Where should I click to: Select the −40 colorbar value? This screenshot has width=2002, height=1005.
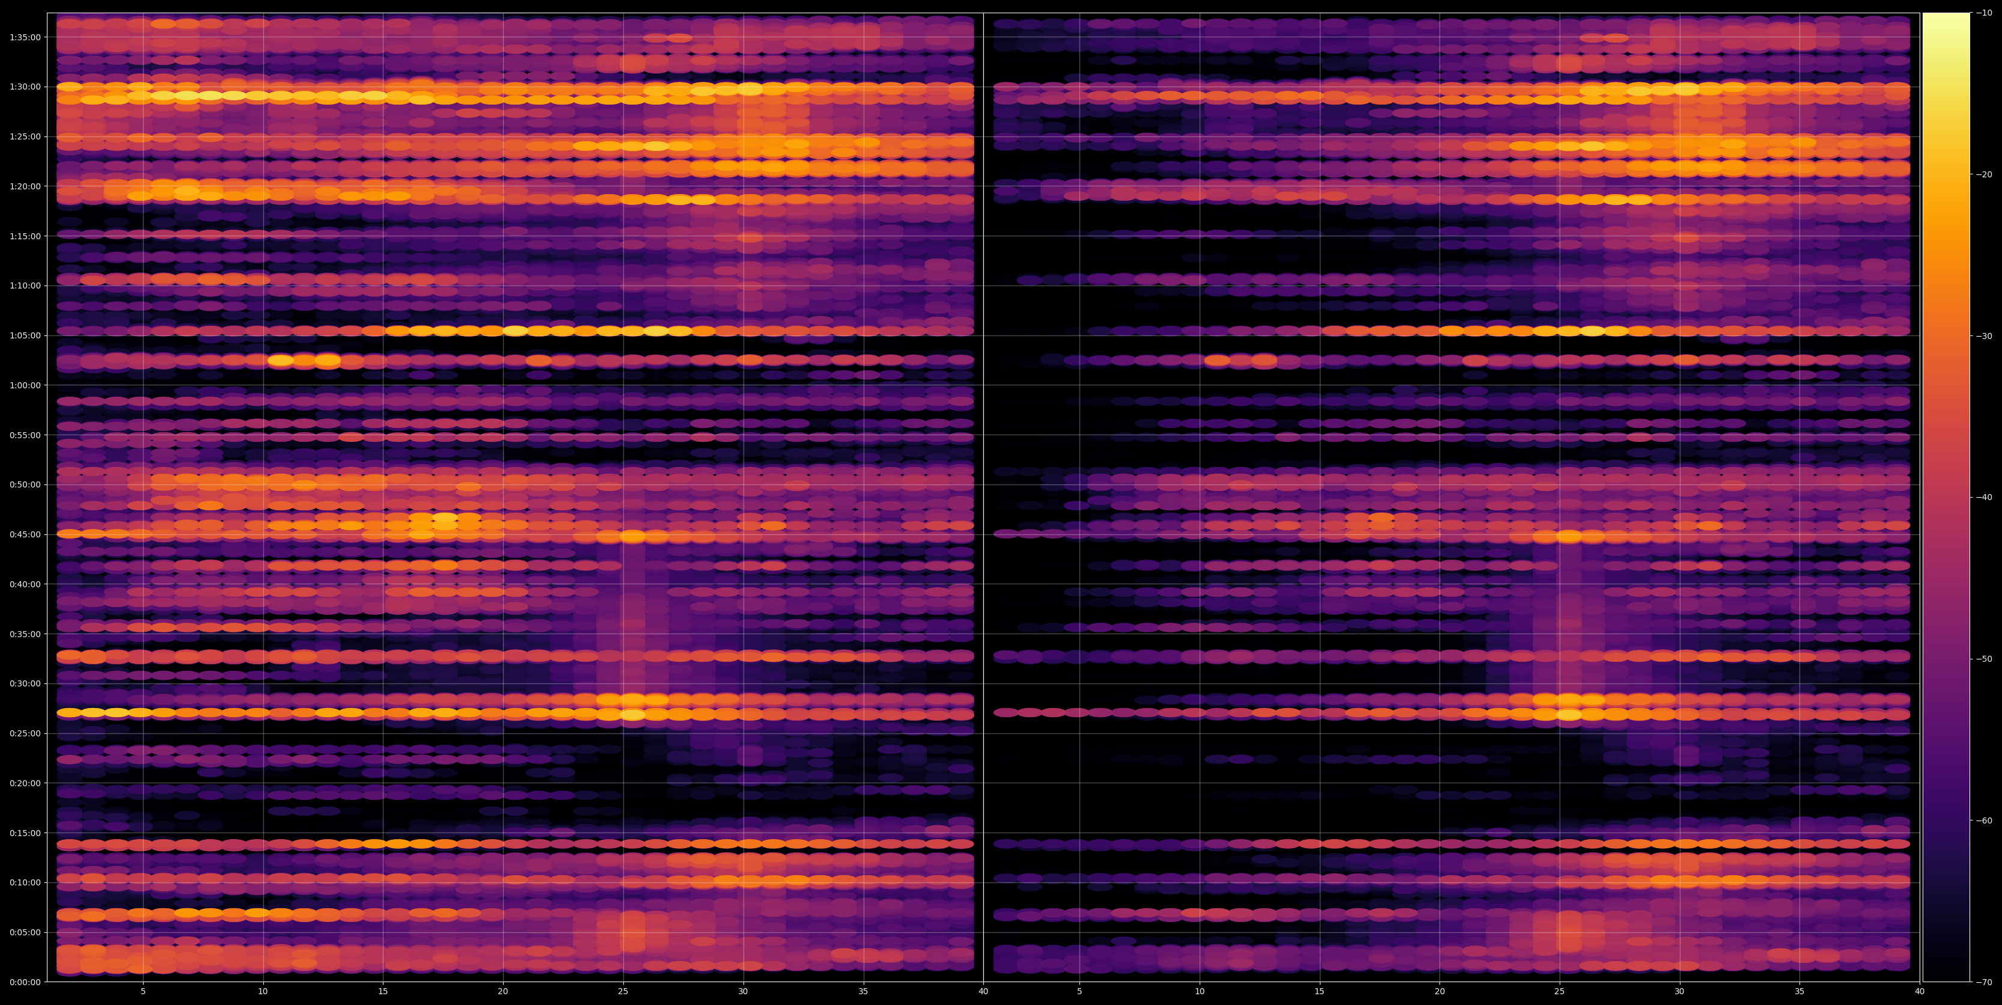1984,498
